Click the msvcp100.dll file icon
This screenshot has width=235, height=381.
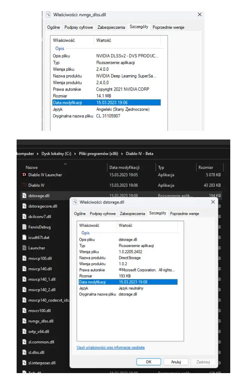(24, 258)
